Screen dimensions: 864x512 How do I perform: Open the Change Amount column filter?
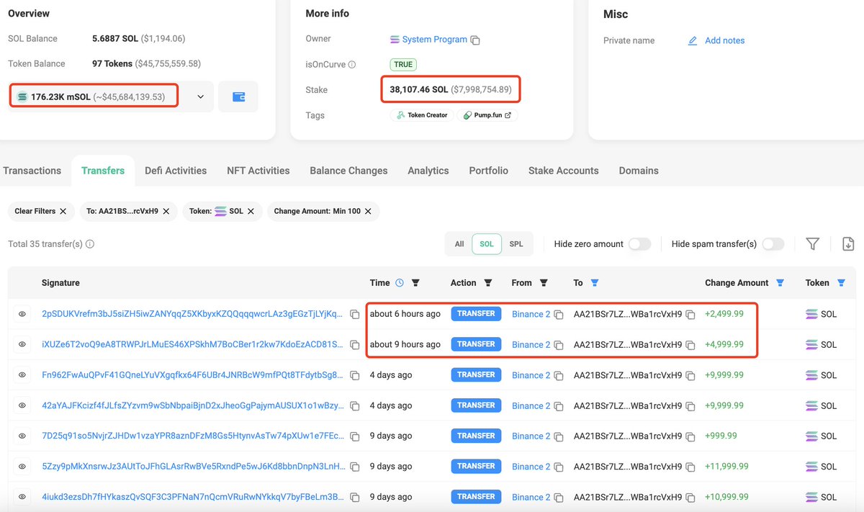tap(780, 283)
